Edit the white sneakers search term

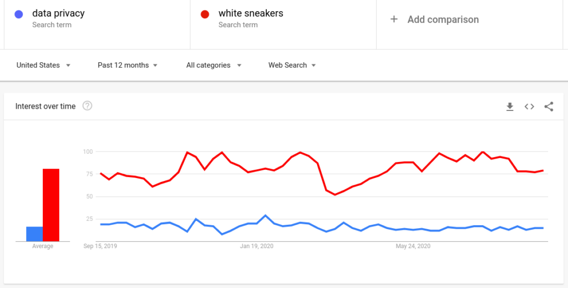pos(251,13)
